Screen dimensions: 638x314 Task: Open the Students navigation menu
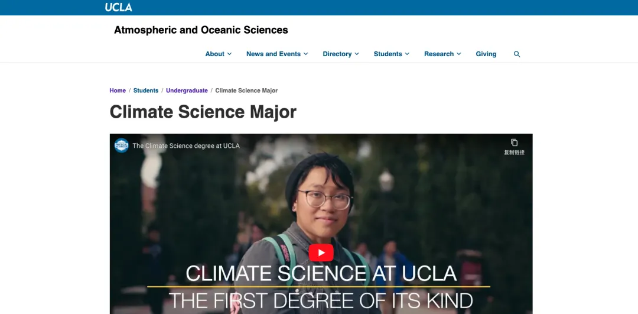391,54
